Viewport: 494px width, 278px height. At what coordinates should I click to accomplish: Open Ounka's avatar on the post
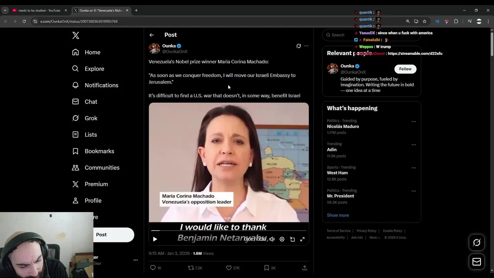pos(154,49)
